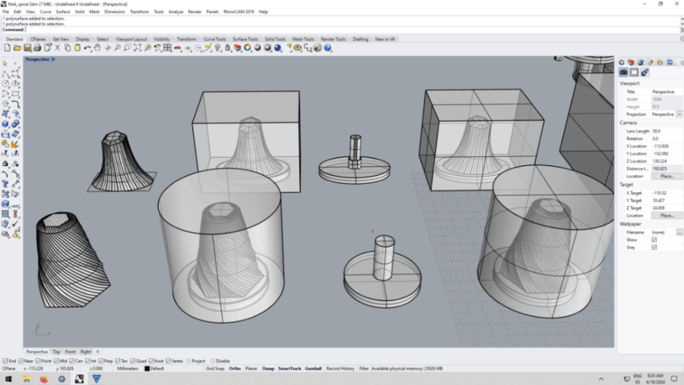Toggle the End osnap checkbox
Viewport: 684px width, 385px height.
coord(5,361)
